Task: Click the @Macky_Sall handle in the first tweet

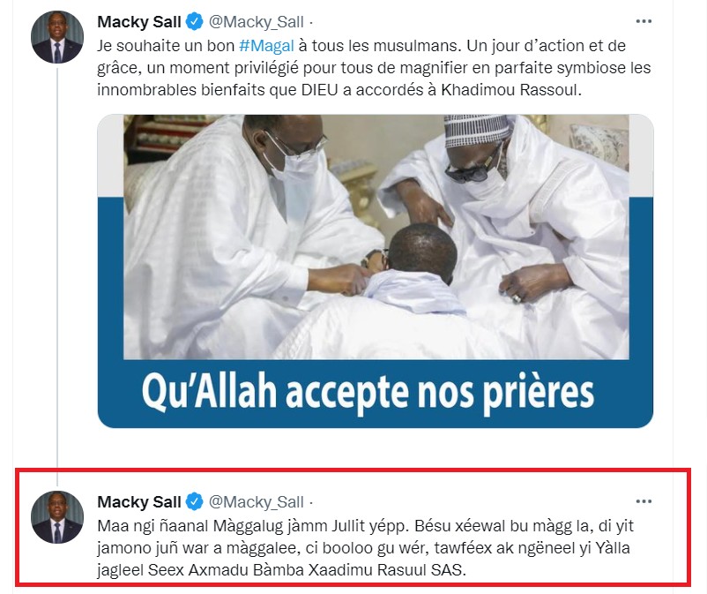Action: point(257,22)
